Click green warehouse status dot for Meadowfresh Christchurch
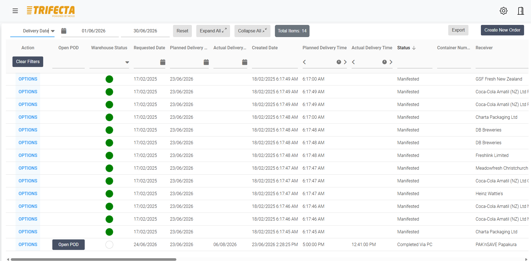 [x=109, y=168]
